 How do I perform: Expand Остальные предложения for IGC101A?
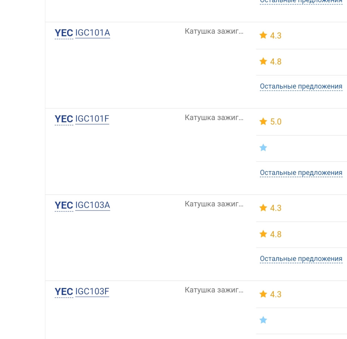click(301, 86)
